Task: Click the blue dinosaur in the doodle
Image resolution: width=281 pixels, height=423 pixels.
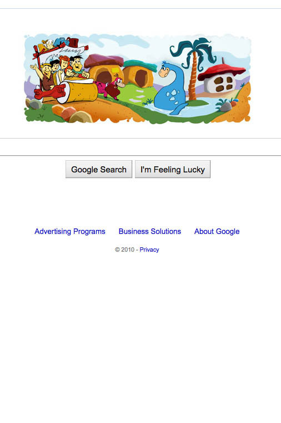Action: (170, 89)
